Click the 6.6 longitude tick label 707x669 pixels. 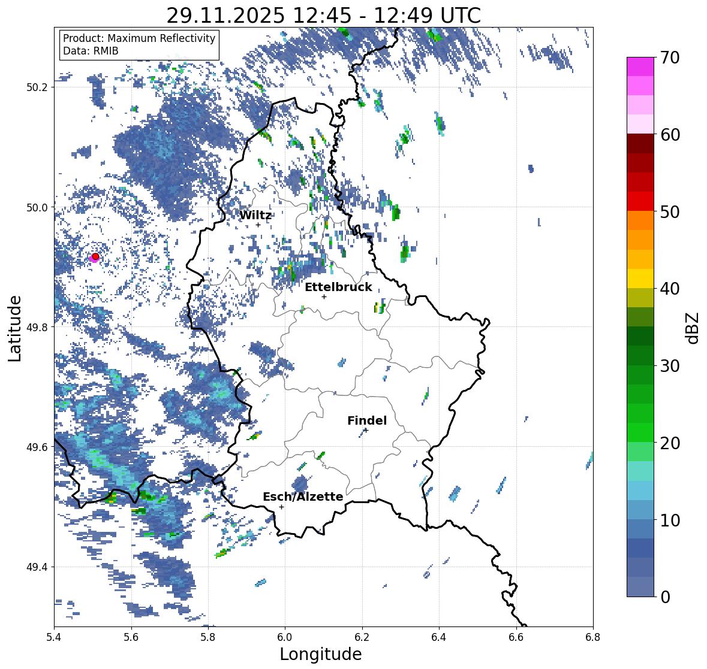click(x=516, y=637)
